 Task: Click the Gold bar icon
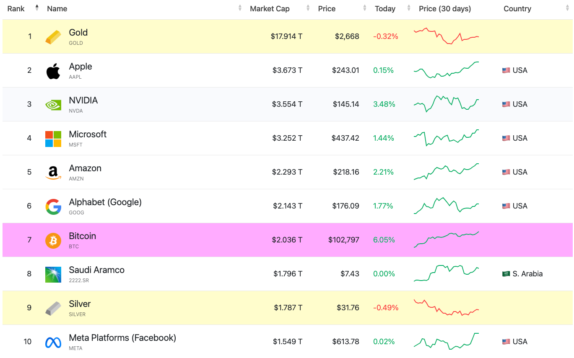(53, 37)
